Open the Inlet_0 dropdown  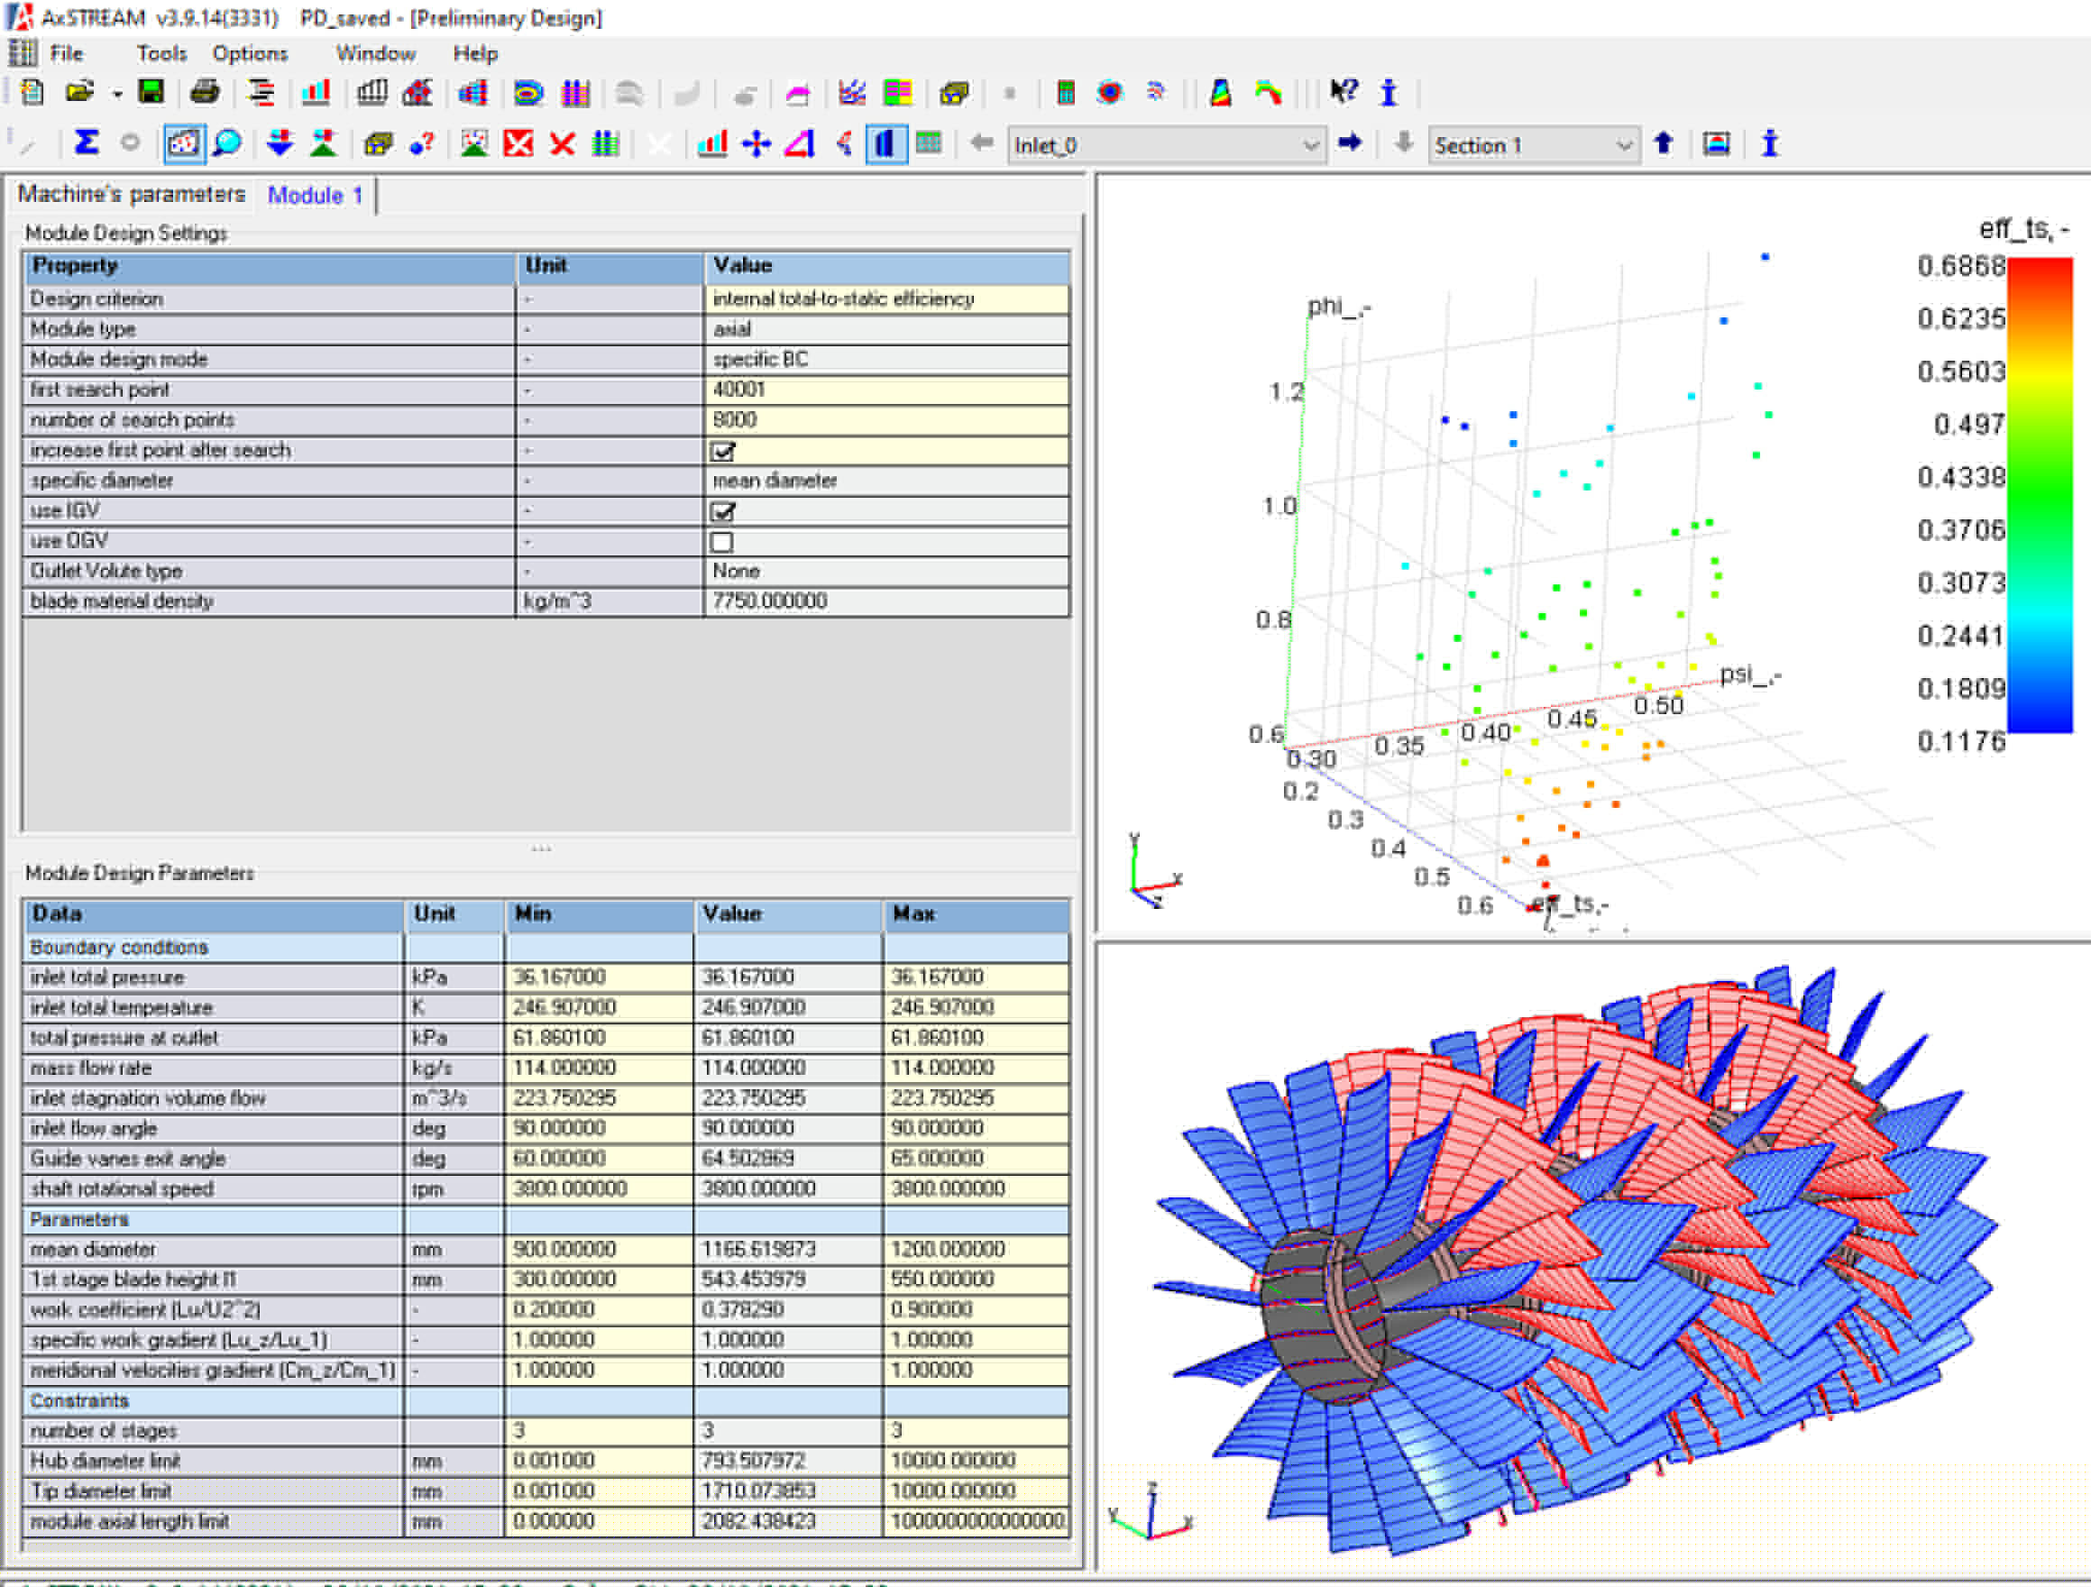(x=1310, y=144)
